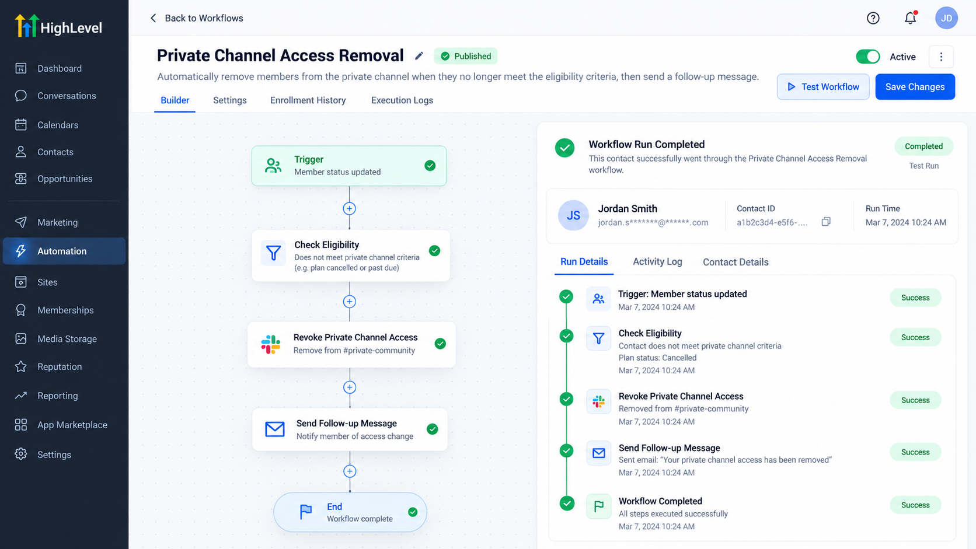This screenshot has height=549, width=976.
Task: Add step below the Trigger node
Action: click(349, 208)
